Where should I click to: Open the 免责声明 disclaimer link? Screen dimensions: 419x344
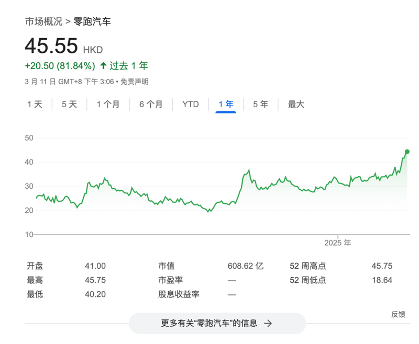[135, 82]
